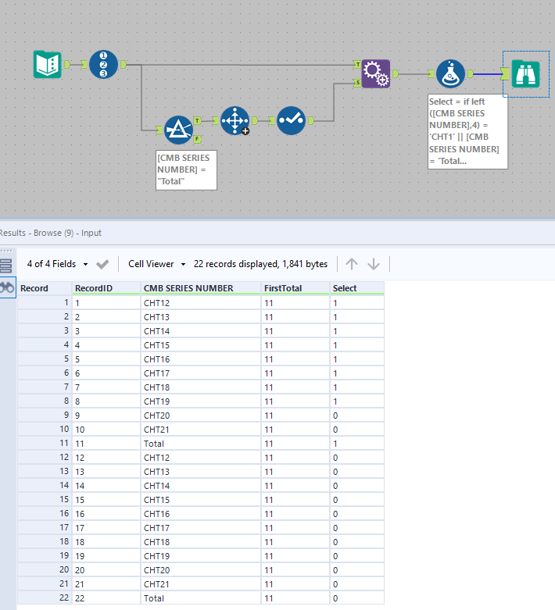Click CHT17 cell in record 6
The width and height of the screenshot is (555, 610).
(x=201, y=373)
